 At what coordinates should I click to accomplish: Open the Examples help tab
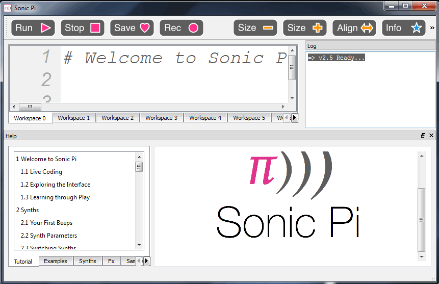[56, 261]
